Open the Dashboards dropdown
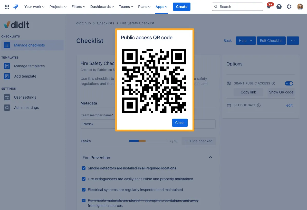The height and width of the screenshot is (210, 307). point(102,7)
